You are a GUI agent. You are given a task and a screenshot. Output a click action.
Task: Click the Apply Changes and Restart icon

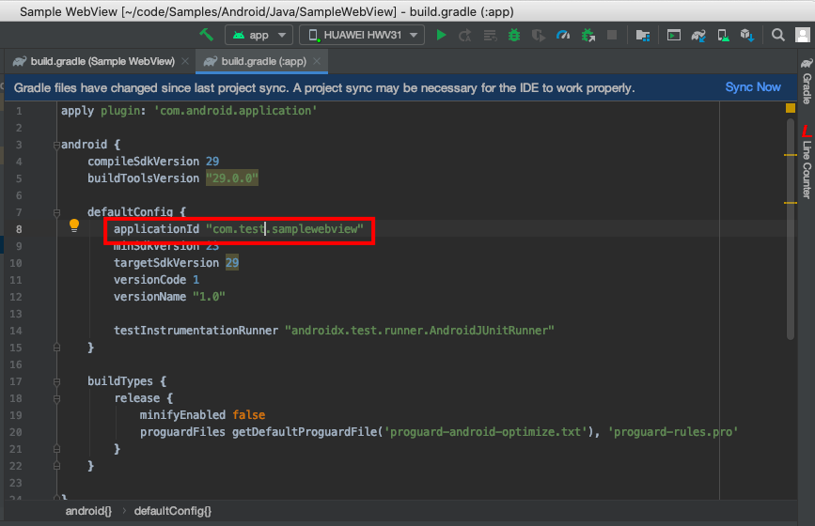(464, 35)
